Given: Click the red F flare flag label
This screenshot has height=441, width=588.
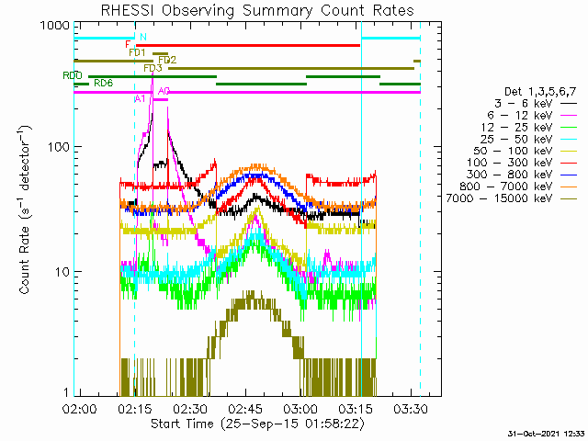Looking at the screenshot, I should (x=128, y=45).
